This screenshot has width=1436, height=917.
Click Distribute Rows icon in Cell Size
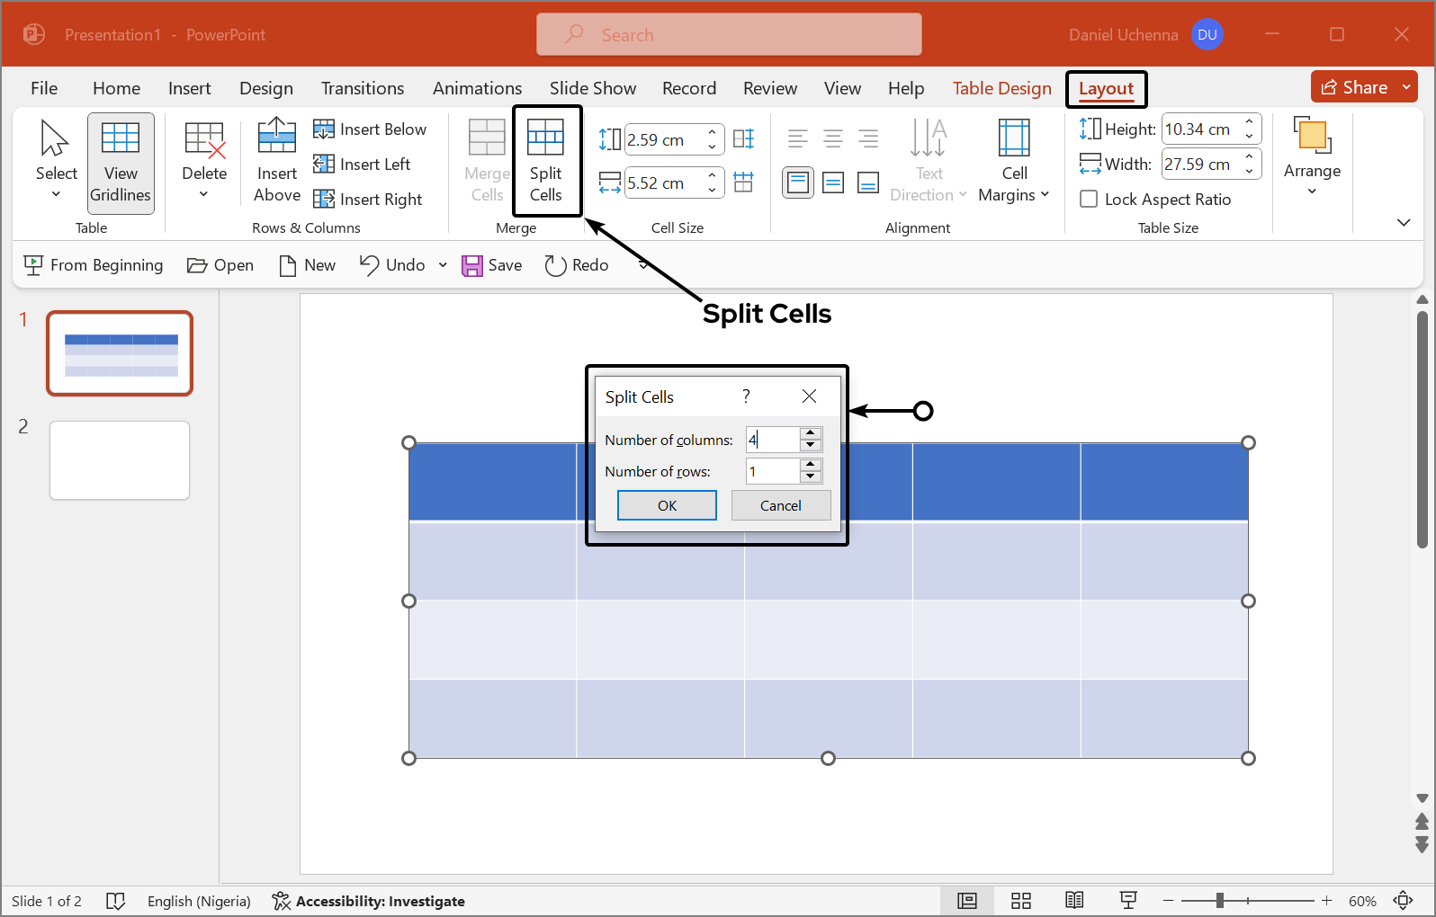[743, 138]
